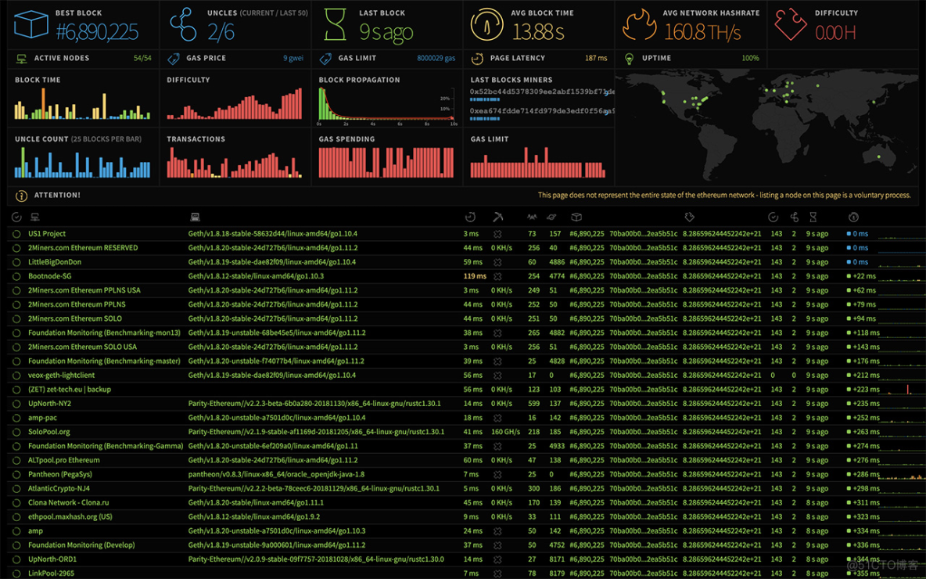Viewport: 926px width, 579px height.
Task: Pin the LinkPool-2965 node row
Action: click(x=16, y=574)
